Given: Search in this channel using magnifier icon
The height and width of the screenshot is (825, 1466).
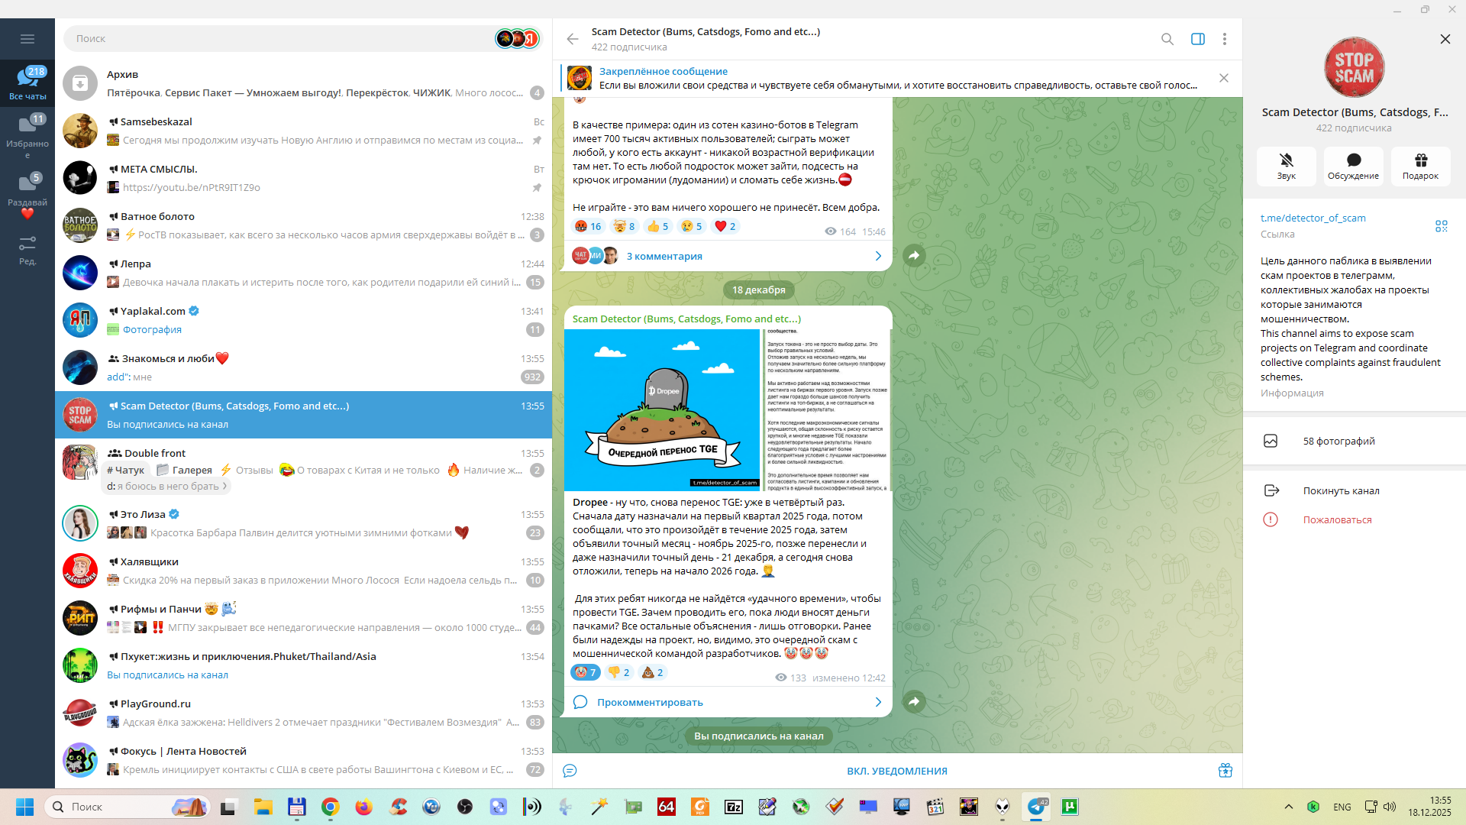Looking at the screenshot, I should pyautogui.click(x=1167, y=39).
